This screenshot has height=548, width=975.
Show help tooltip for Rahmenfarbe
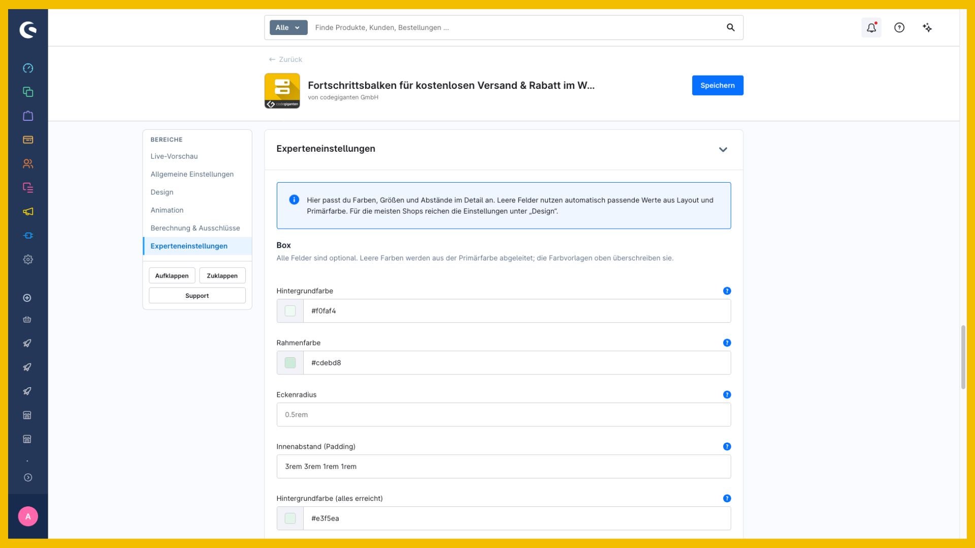pyautogui.click(x=727, y=342)
